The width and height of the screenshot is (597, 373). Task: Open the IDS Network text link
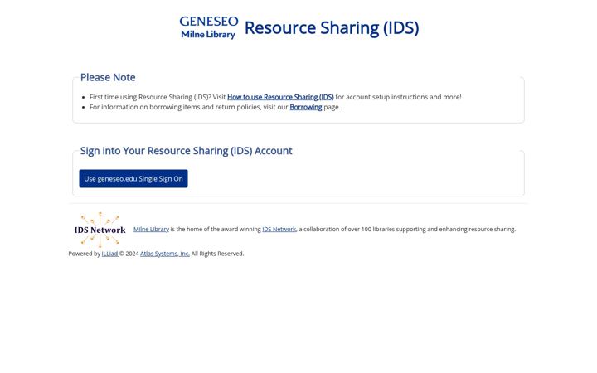pos(279,229)
